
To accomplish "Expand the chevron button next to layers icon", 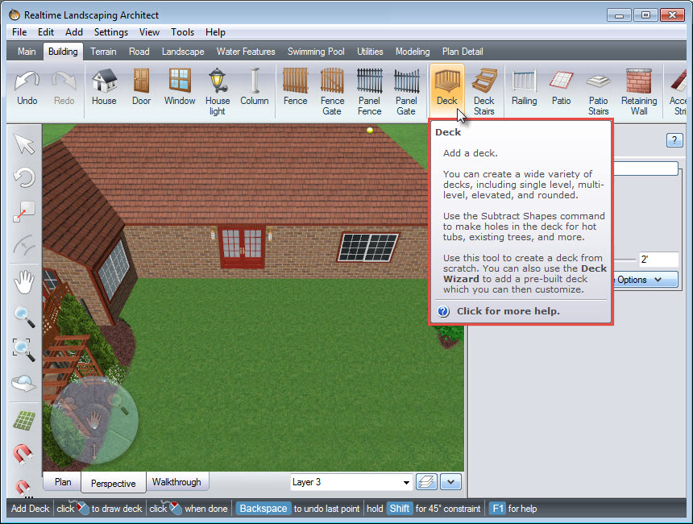I will click(450, 482).
